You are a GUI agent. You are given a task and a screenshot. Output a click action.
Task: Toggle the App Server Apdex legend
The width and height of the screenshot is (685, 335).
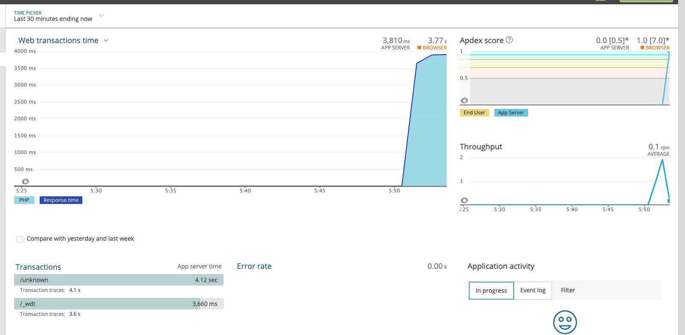pos(511,113)
